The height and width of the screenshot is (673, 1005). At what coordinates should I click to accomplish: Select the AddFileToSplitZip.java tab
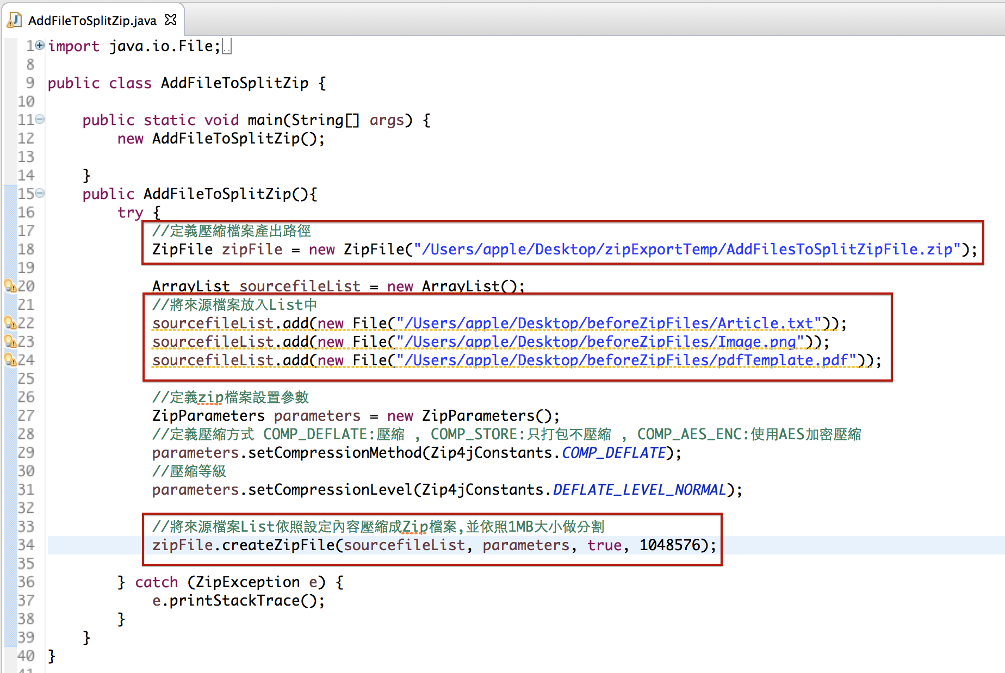click(x=92, y=21)
